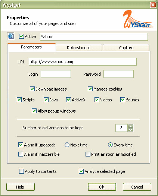Click the URL input field
This screenshot has width=158, height=196.
(83, 61)
